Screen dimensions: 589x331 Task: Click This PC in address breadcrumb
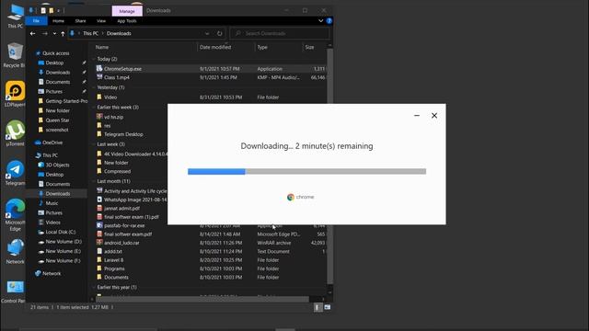click(x=90, y=33)
